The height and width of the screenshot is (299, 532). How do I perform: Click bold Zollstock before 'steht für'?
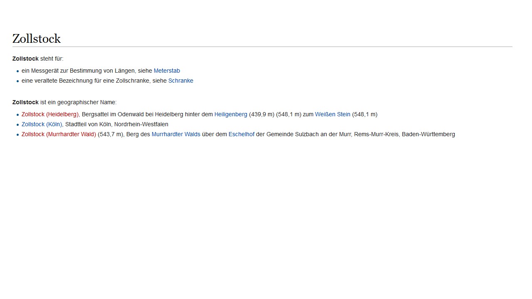click(x=25, y=59)
